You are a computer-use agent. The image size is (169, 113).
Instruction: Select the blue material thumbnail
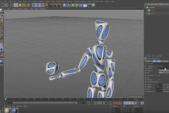tap(14, 110)
